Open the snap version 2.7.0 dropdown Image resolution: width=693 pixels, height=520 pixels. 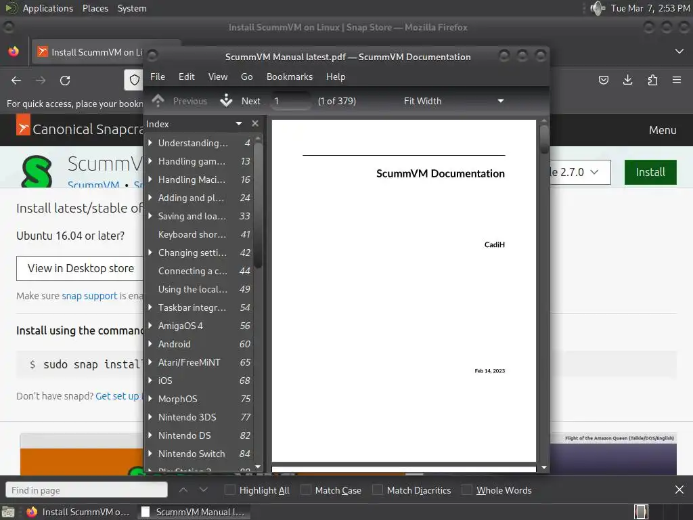click(x=580, y=172)
